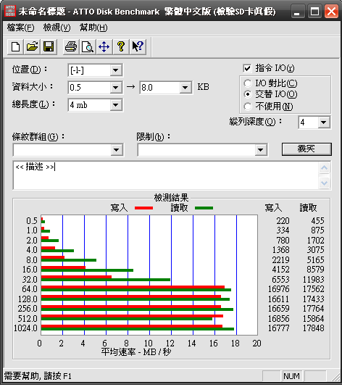
Task: Click the 平均速率 - MB / 秒 axis label
Action: coord(136,352)
